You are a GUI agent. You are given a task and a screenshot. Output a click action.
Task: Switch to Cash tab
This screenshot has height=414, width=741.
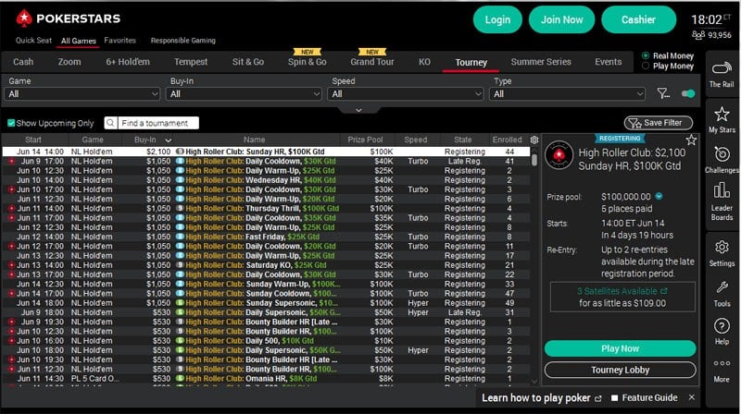tap(23, 62)
